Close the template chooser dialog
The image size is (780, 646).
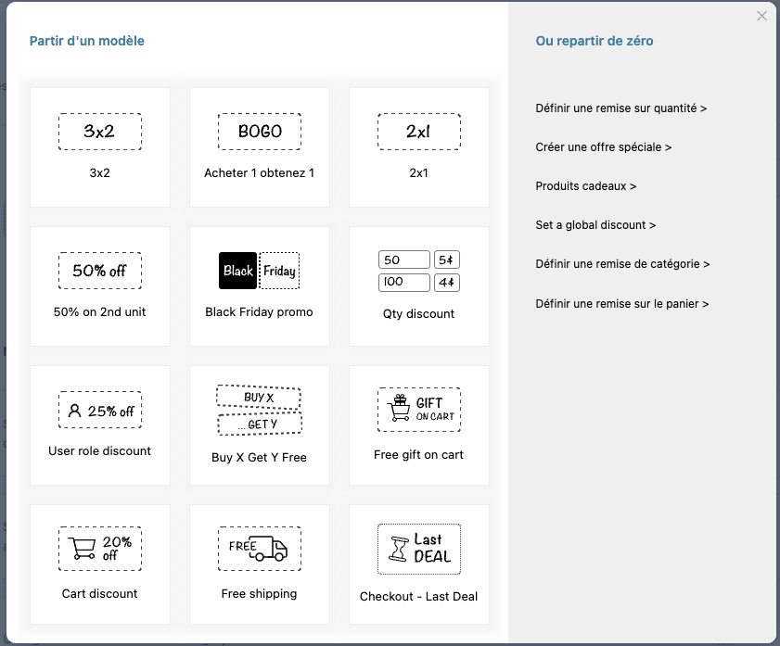tap(761, 16)
